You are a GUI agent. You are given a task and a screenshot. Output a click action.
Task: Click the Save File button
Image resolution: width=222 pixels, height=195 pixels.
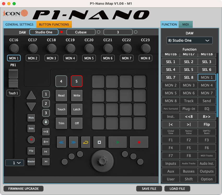(x=149, y=189)
